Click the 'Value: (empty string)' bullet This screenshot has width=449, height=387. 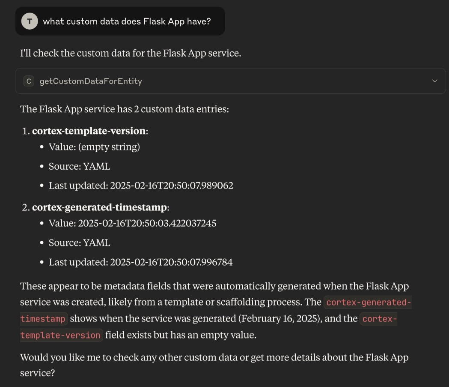tap(94, 147)
